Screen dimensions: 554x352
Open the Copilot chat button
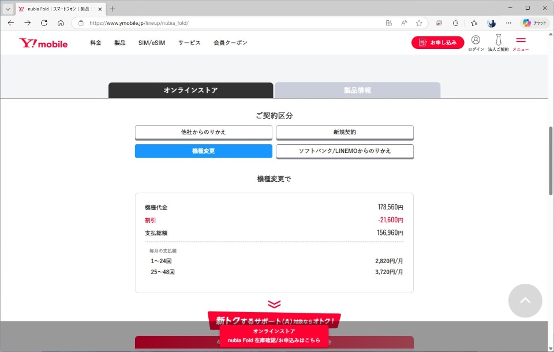point(534,23)
